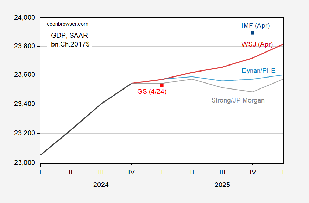The image size is (309, 203).
Task: Click the 2024 quarter III tick label
Action: (101, 172)
